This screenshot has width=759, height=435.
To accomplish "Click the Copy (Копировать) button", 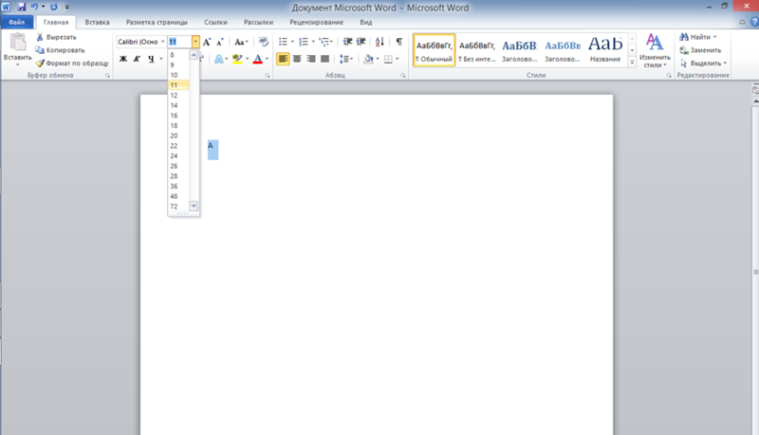I will point(60,50).
